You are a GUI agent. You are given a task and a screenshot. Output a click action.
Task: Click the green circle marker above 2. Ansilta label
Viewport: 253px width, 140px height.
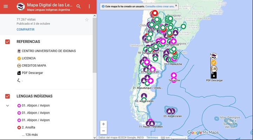point(149,38)
